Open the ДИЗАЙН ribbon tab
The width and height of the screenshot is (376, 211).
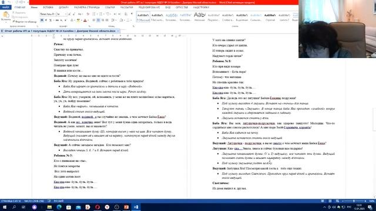pos(63,8)
